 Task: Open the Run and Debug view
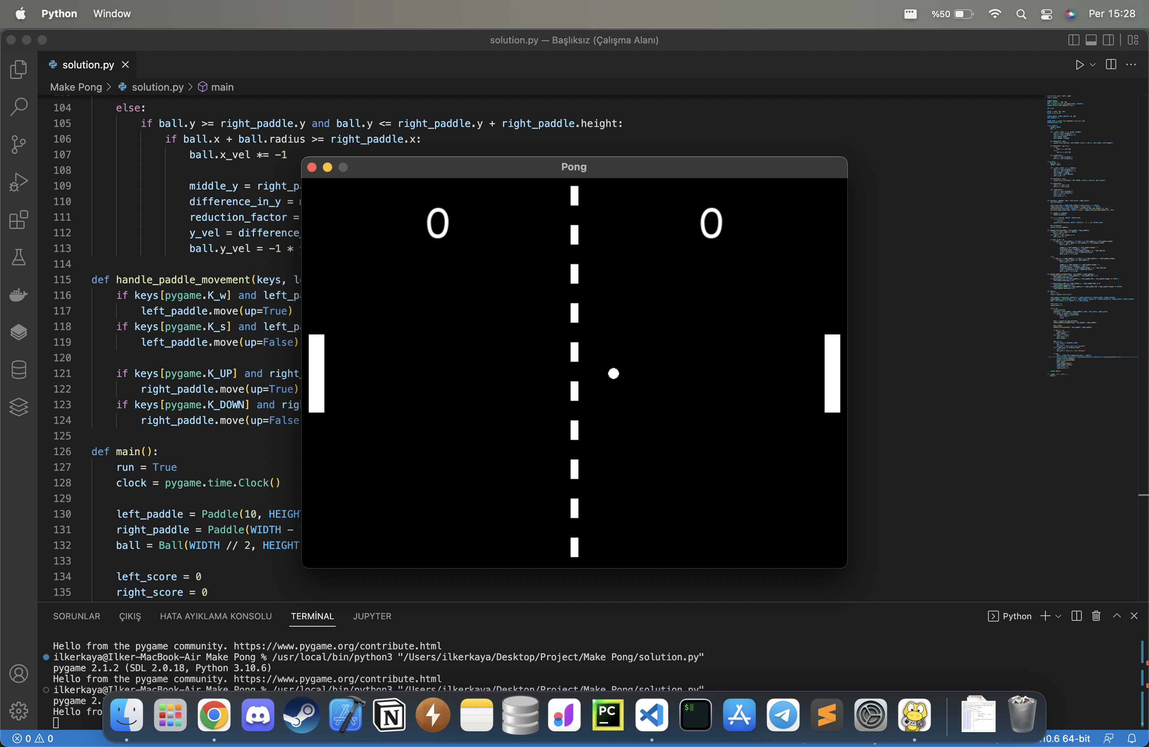point(18,182)
